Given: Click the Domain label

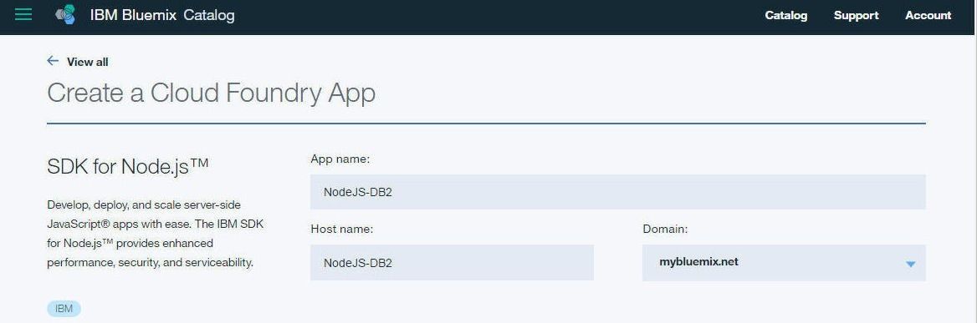Looking at the screenshot, I should (665, 230).
